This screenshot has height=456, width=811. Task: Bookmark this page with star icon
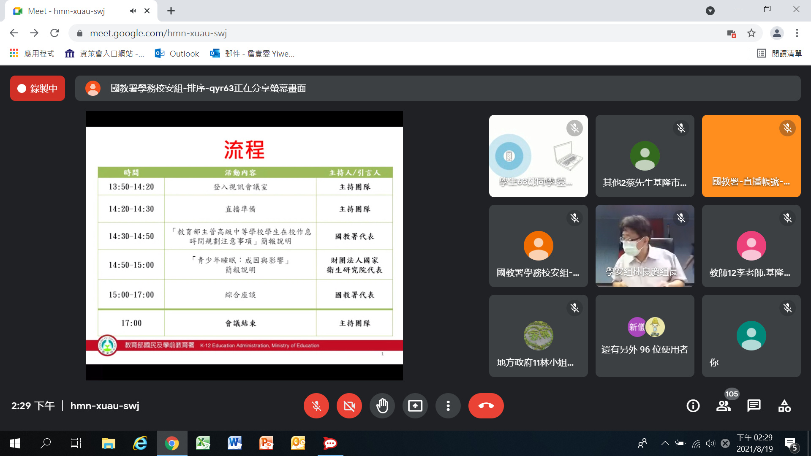click(x=751, y=33)
